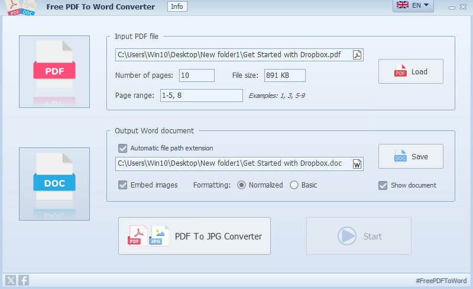Open the #FreePDFToWord hashtag link
Image resolution: width=473 pixels, height=289 pixels.
tap(440, 280)
